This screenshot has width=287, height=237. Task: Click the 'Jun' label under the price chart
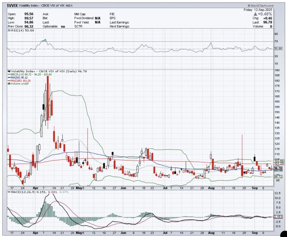click(123, 188)
